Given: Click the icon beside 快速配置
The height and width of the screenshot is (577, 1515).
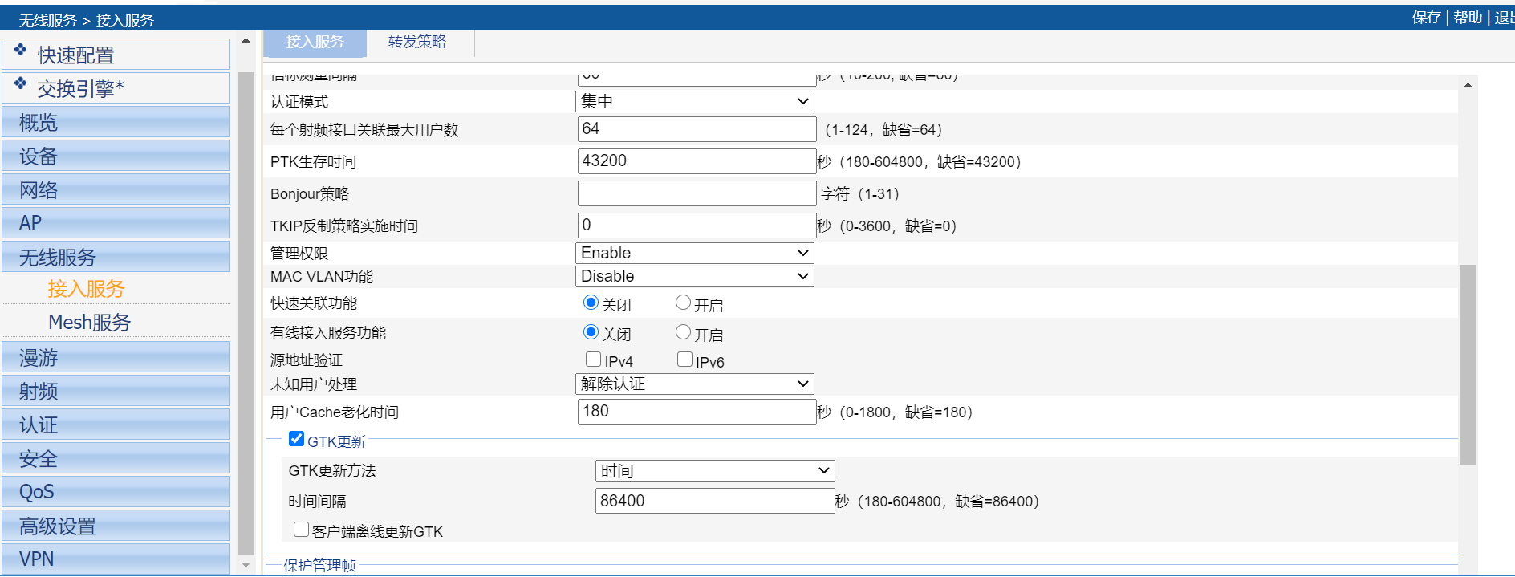Looking at the screenshot, I should click(x=21, y=50).
